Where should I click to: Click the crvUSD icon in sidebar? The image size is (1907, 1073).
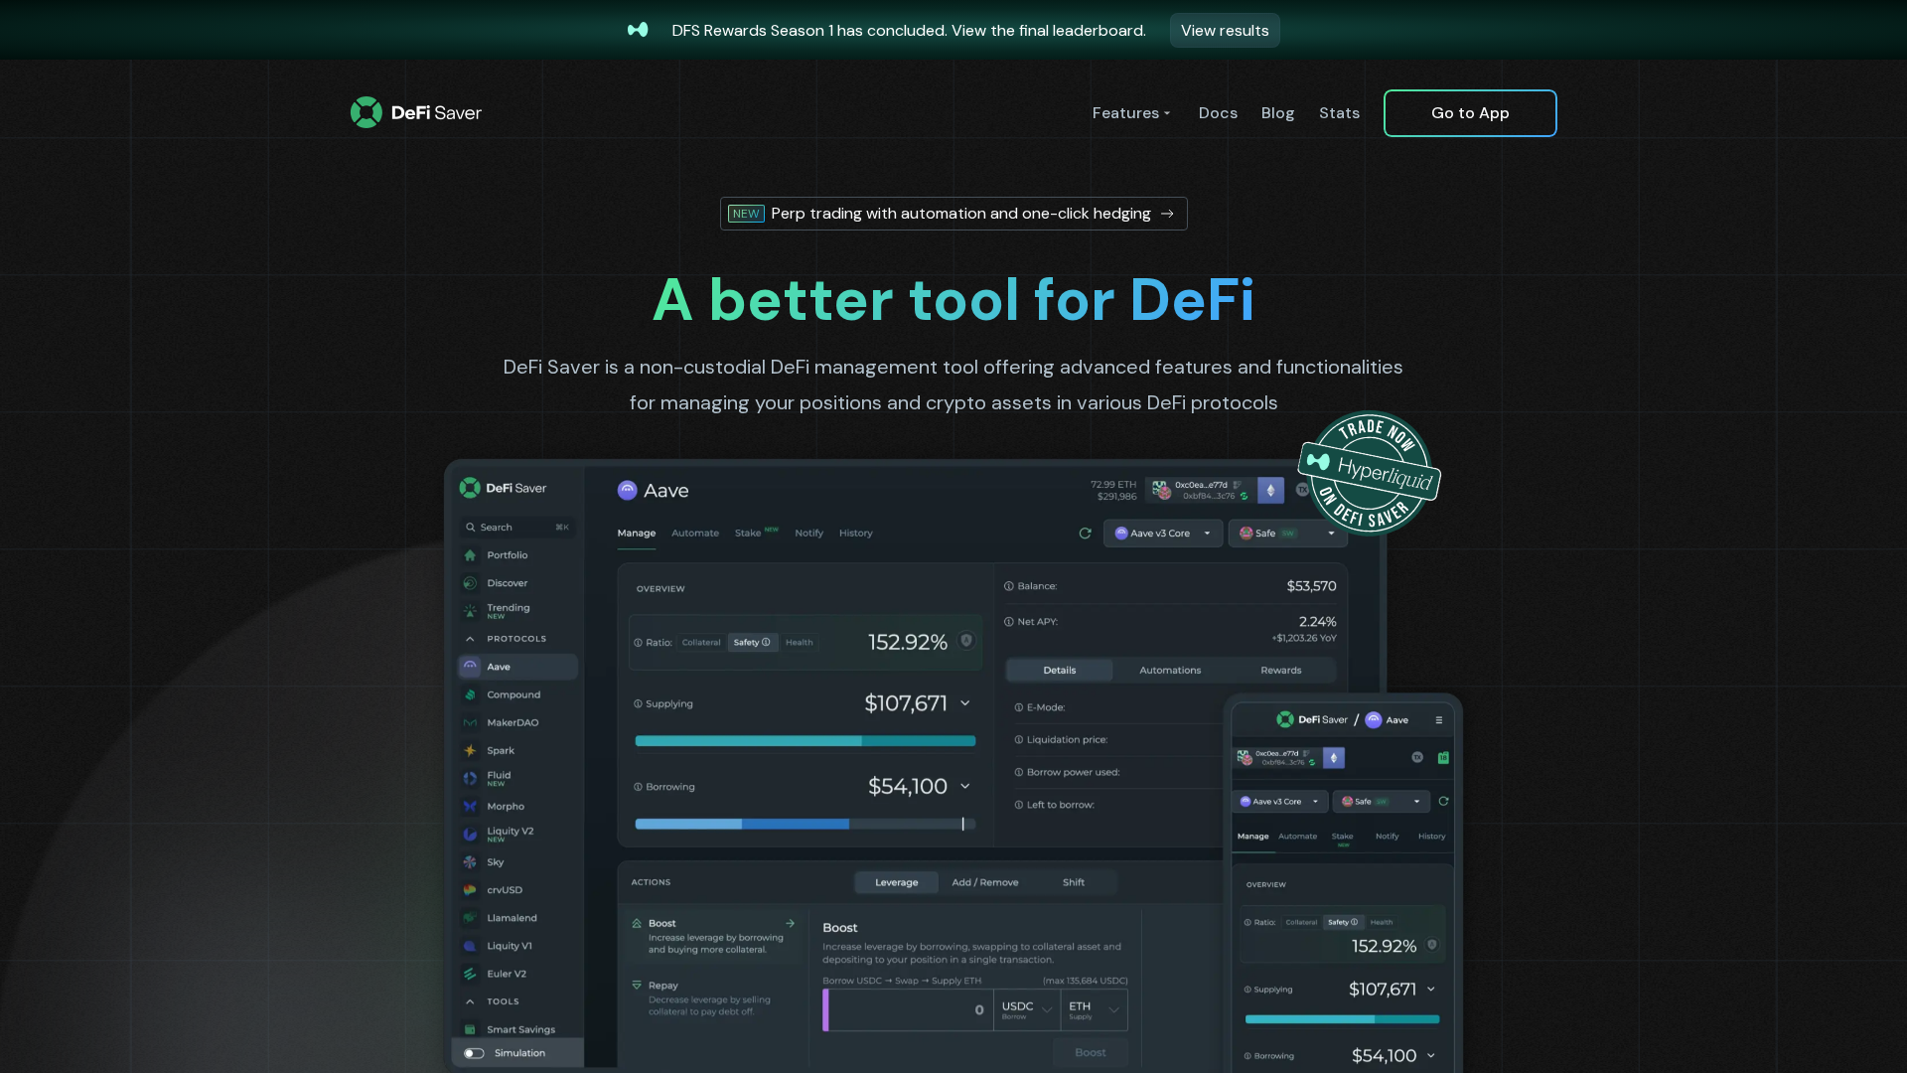[x=470, y=890]
